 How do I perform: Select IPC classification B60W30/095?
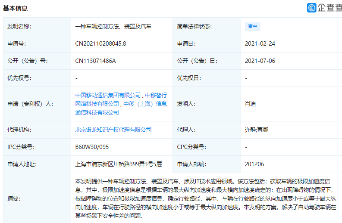click(92, 147)
